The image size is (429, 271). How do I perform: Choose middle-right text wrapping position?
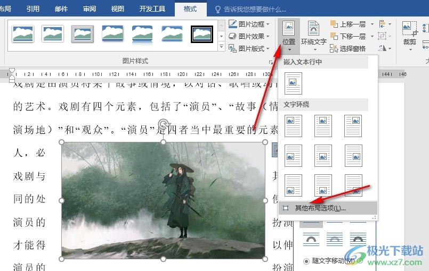click(x=353, y=156)
